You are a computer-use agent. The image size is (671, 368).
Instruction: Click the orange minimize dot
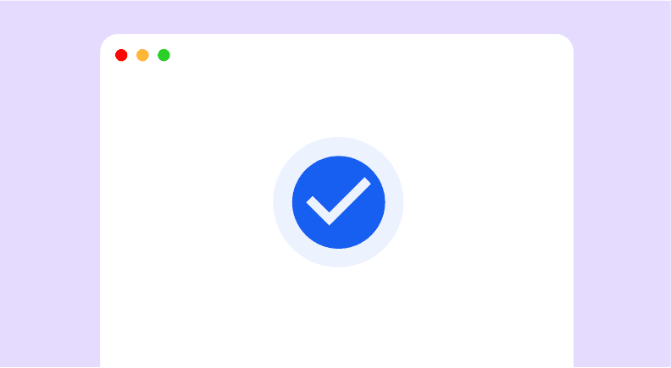click(142, 55)
